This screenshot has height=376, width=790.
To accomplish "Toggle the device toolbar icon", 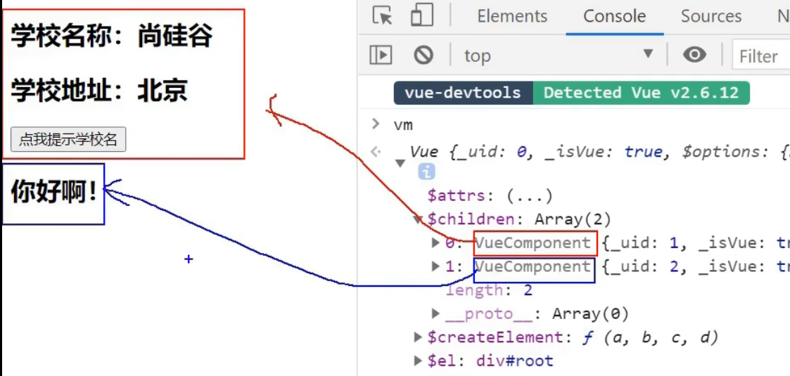I will click(421, 16).
